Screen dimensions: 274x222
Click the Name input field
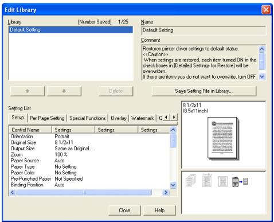tap(203, 30)
